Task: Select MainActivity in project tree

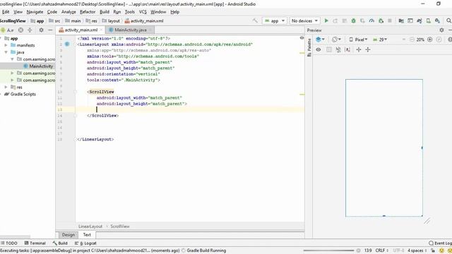Action: click(38, 66)
